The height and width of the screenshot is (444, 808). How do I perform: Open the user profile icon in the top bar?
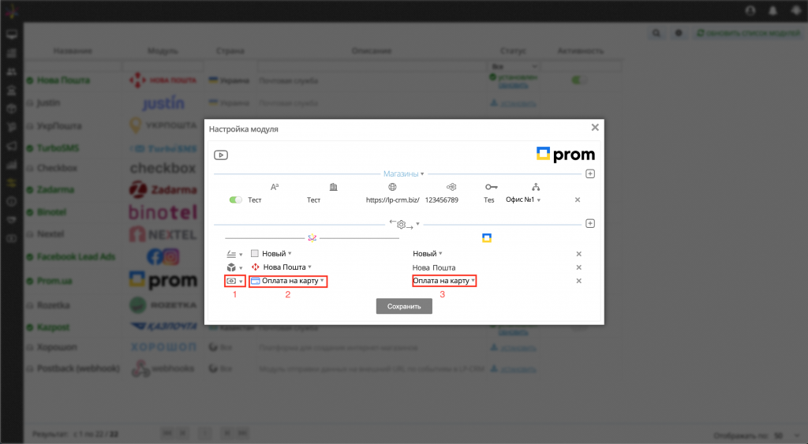750,11
